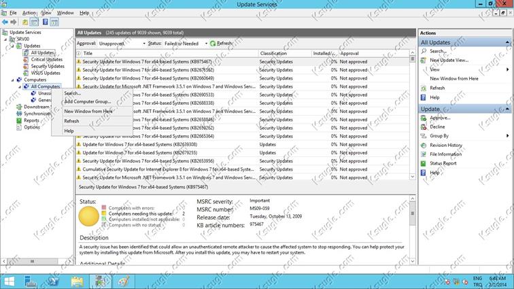Viewport: 514px width, 289px height.
Task: Click the Downstream Servers tree icon
Action: 19,107
